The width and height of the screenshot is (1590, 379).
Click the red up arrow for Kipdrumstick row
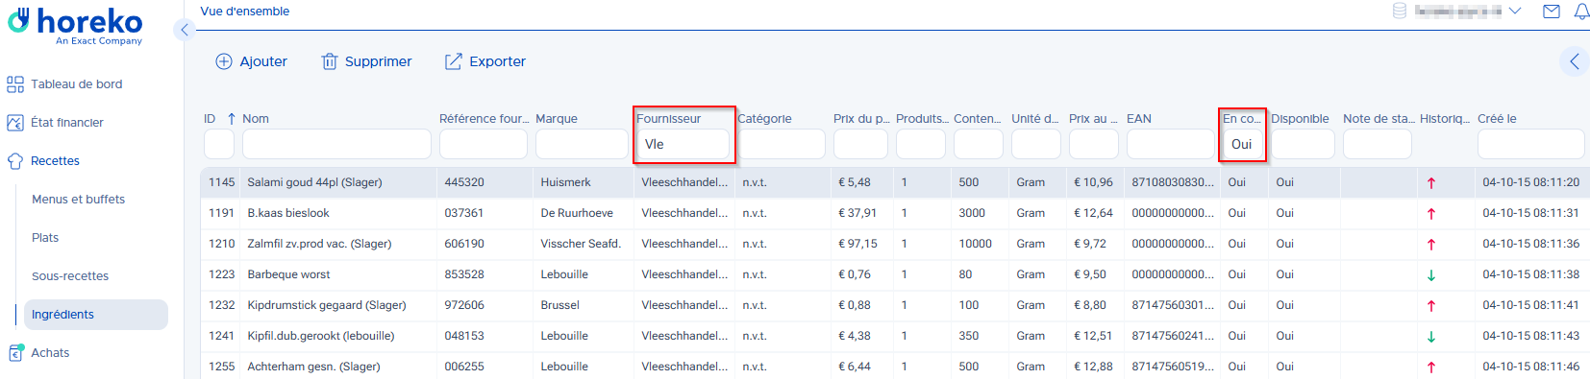point(1431,306)
